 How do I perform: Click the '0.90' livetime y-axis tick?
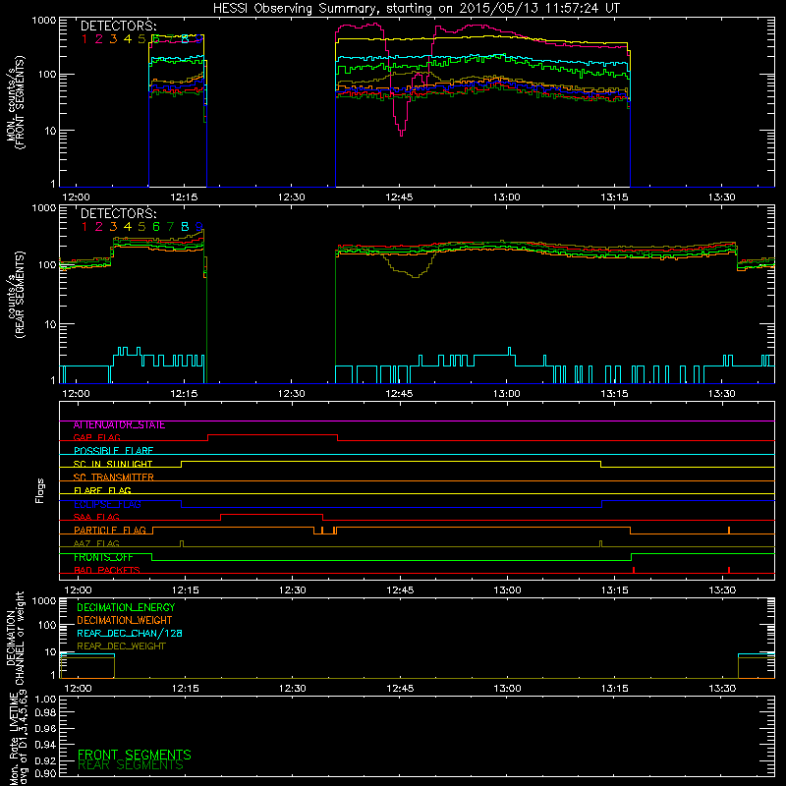[x=45, y=774]
